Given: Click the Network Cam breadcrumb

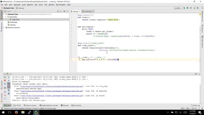Looking at the screenshot, I should click(x=8, y=8).
